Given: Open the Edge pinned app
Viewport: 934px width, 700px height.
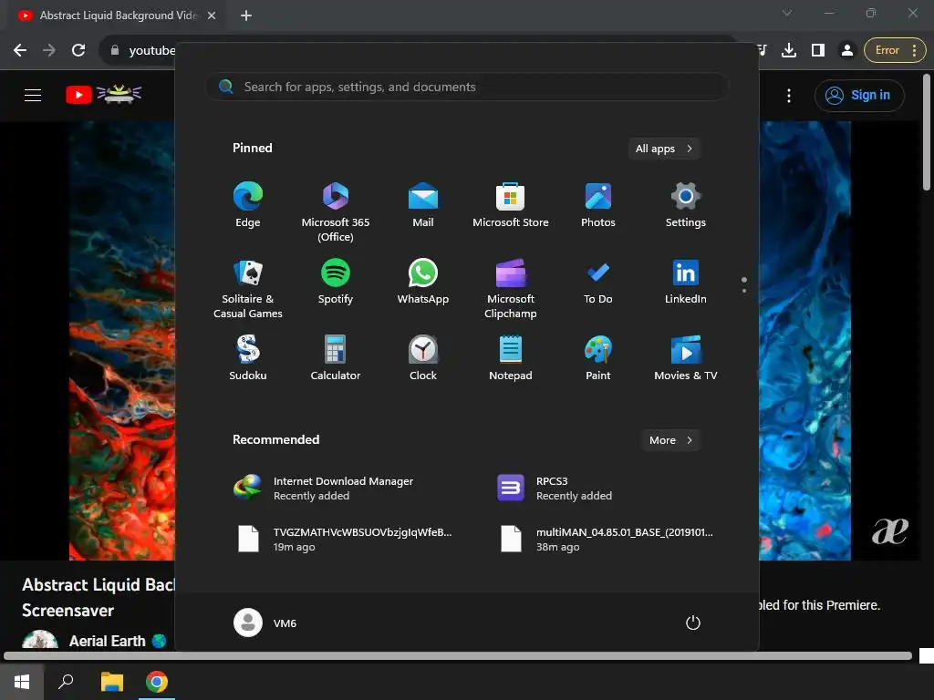Looking at the screenshot, I should 248,205.
